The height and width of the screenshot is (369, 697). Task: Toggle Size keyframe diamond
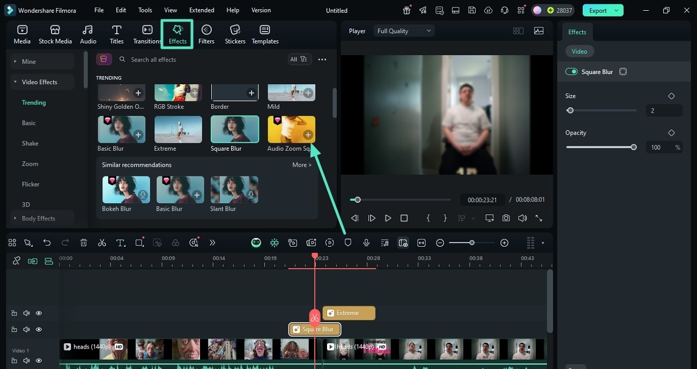[671, 96]
